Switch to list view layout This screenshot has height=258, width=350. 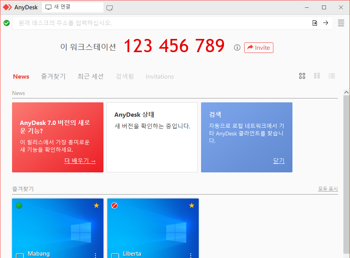coord(332,76)
